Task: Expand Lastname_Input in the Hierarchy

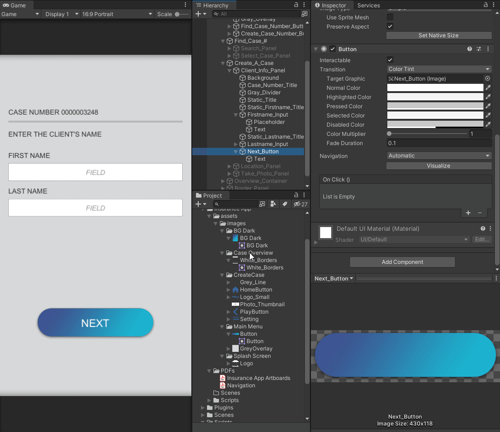Action: click(x=236, y=144)
